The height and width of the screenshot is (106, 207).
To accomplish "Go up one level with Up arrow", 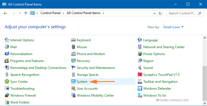I will 26,13.
